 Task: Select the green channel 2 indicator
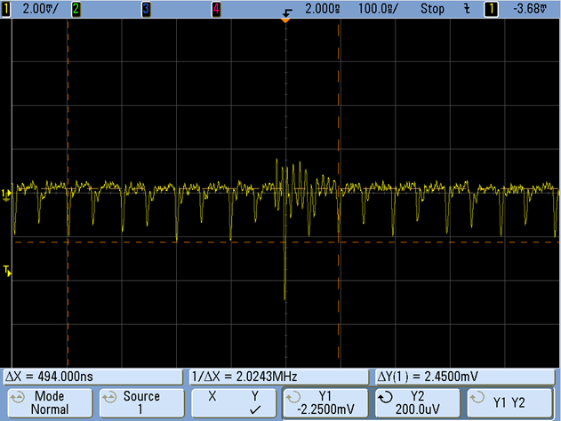click(76, 9)
